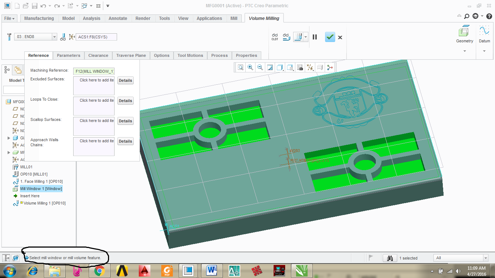Click the Close window icon in quick access toolbar

coord(98,6)
